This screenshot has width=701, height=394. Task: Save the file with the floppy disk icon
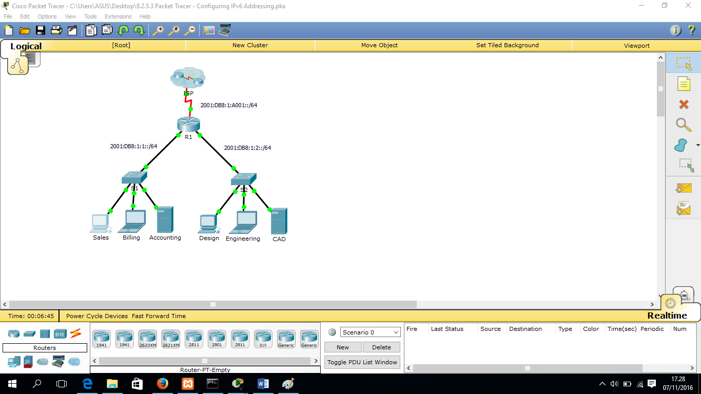[x=40, y=31]
